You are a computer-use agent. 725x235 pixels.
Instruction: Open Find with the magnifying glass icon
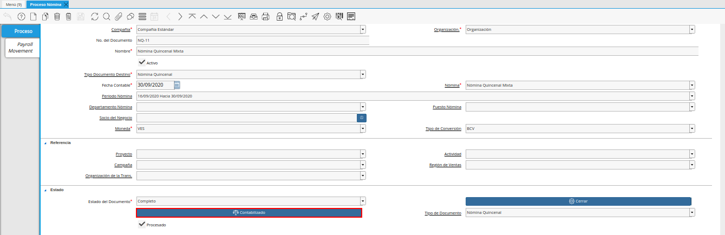pyautogui.click(x=106, y=16)
